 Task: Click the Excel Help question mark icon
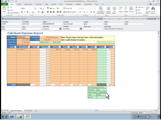pyautogui.click(x=151, y=4)
